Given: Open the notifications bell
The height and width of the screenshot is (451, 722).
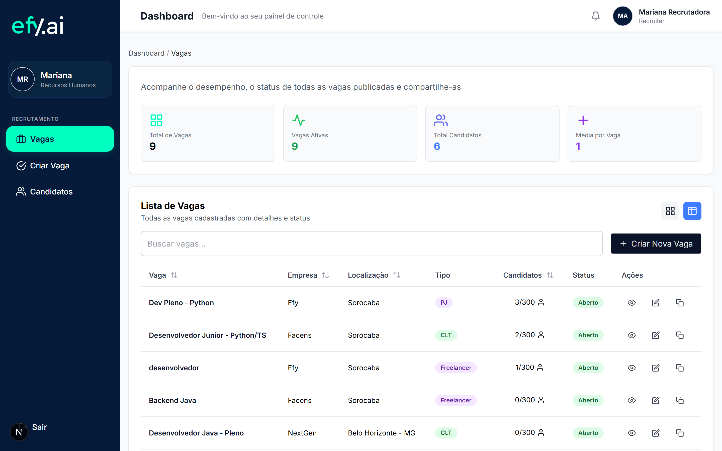Looking at the screenshot, I should click(x=595, y=16).
